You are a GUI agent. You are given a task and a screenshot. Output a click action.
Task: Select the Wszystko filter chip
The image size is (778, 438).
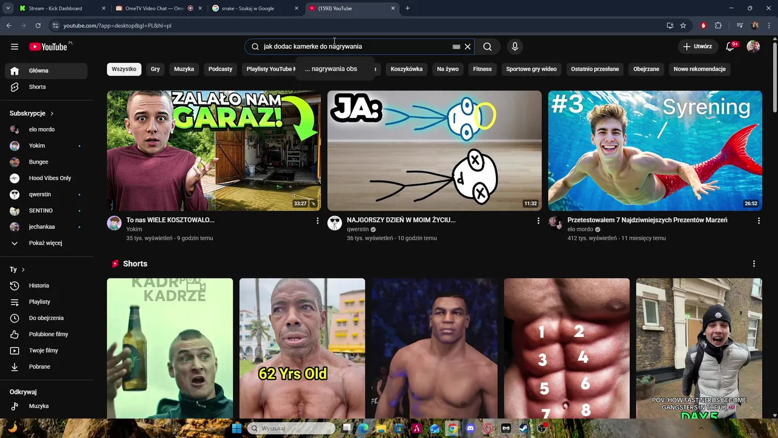coord(124,69)
